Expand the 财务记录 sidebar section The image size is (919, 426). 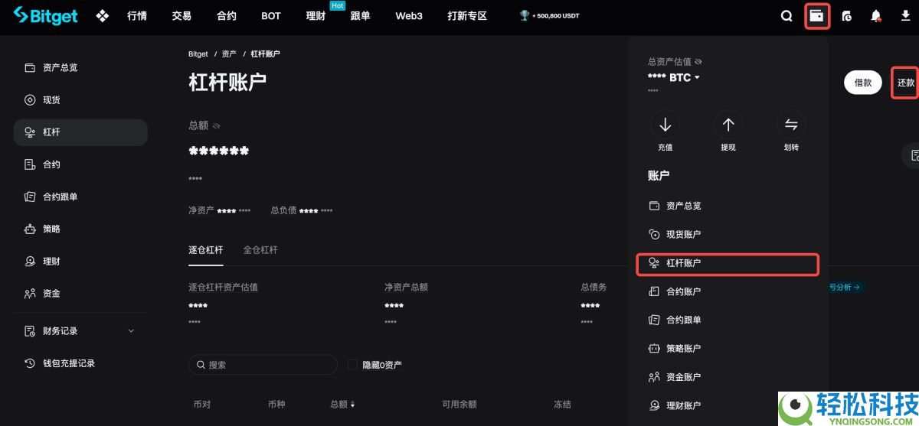click(80, 331)
